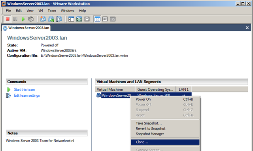Choose Snapshot Manager in the context menu
This screenshot has width=253, height=151.
tap(165, 134)
